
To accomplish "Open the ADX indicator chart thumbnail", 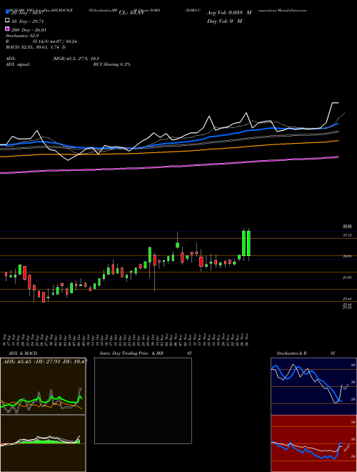I will pos(43,386).
